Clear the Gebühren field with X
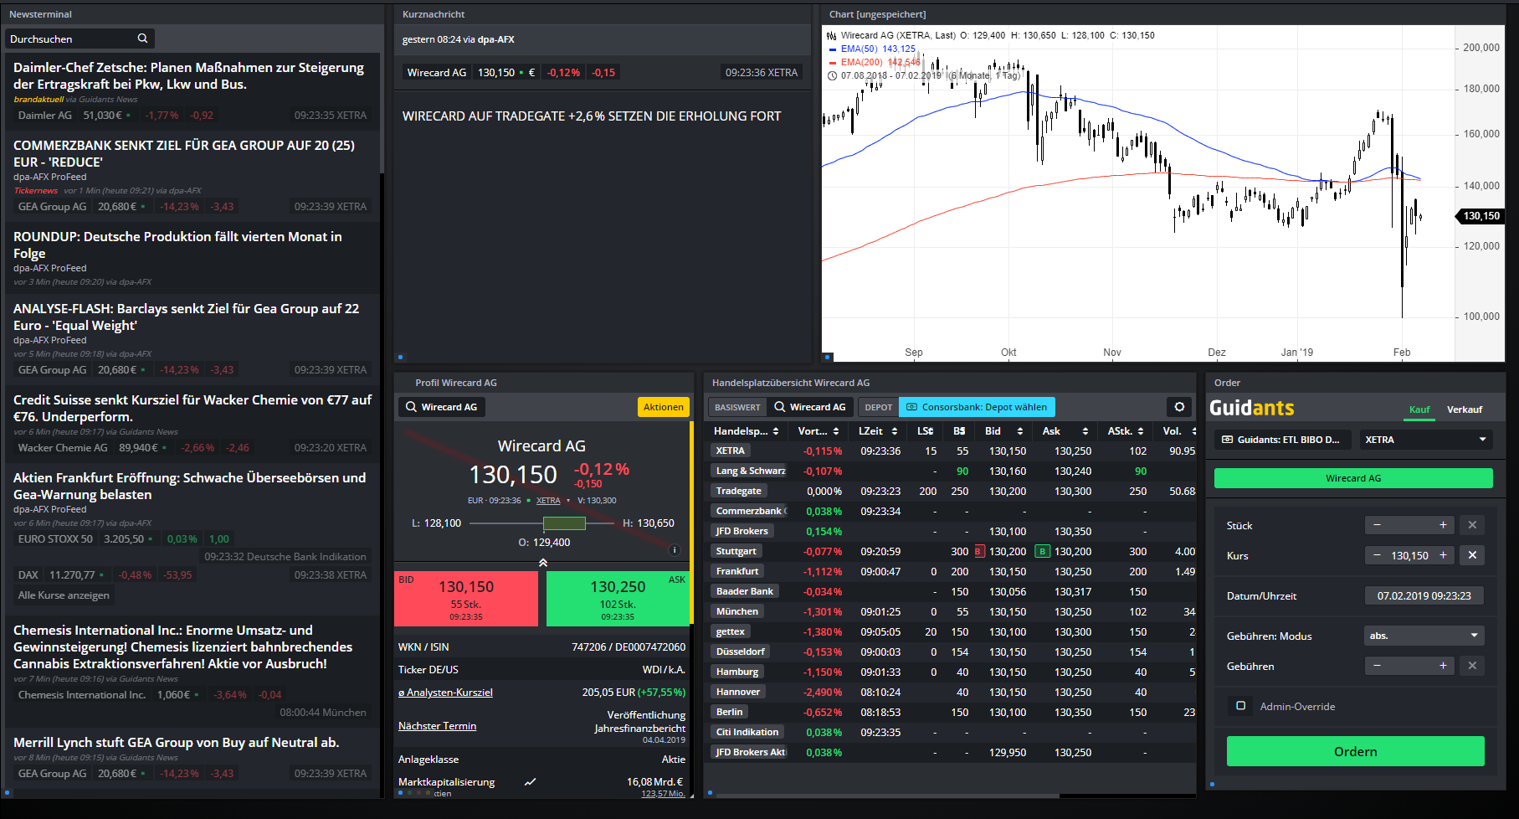 coord(1472,666)
